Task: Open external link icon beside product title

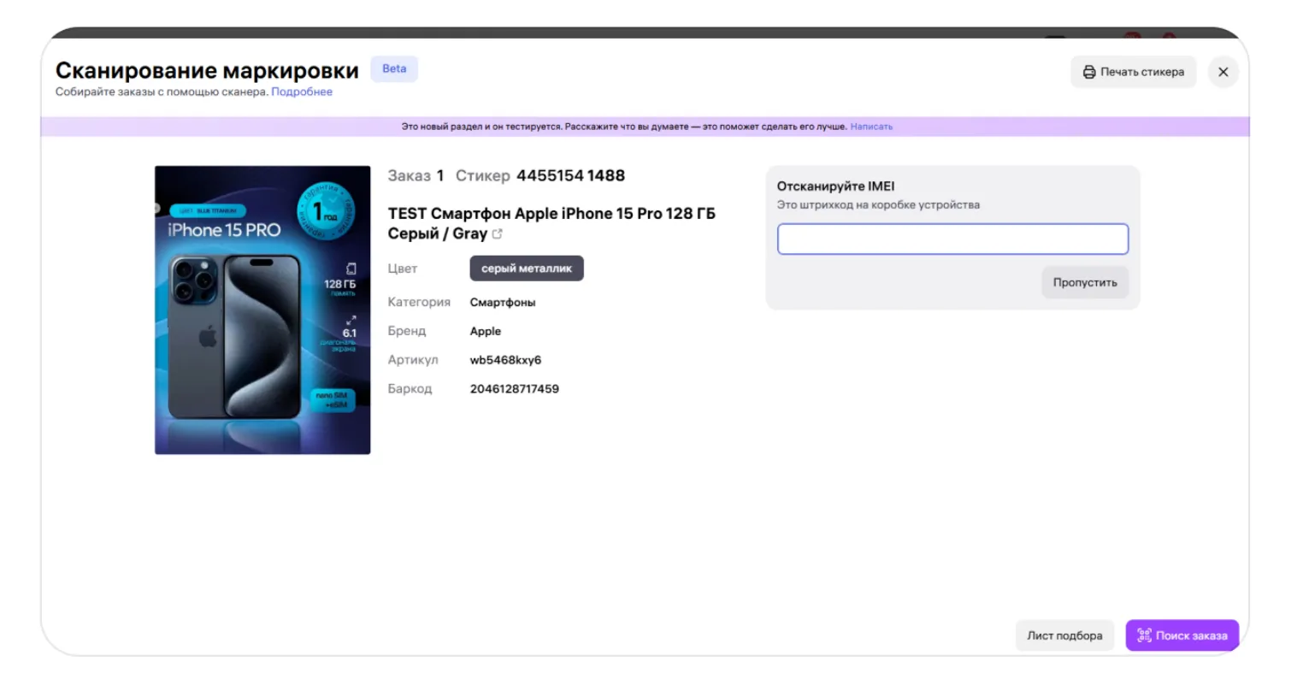Action: point(498,234)
